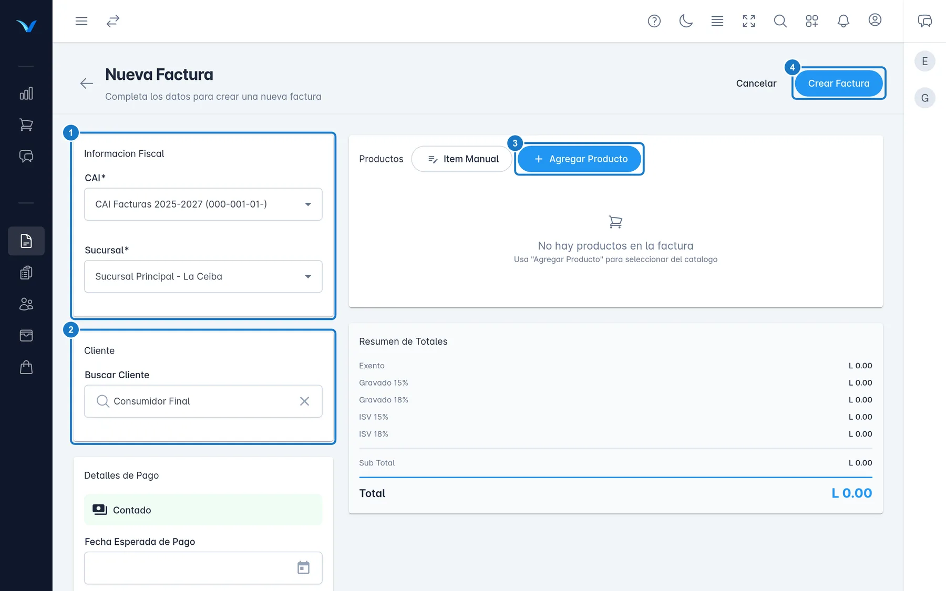Select the G avatar in right panel
946x591 pixels.
925,98
